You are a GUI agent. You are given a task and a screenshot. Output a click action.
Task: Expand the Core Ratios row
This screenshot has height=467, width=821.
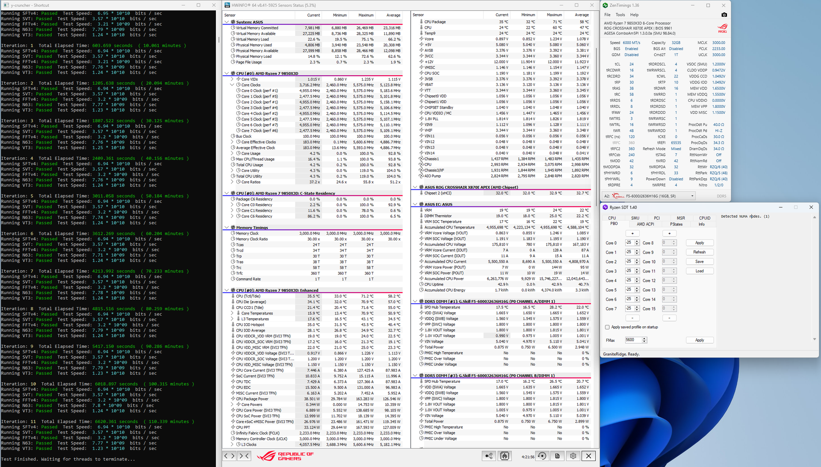(x=232, y=182)
